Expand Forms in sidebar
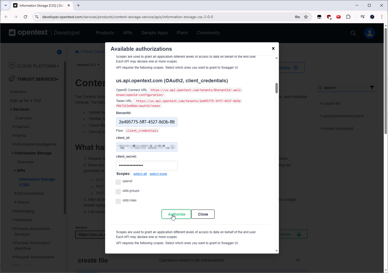388x273 pixels. coord(19,135)
